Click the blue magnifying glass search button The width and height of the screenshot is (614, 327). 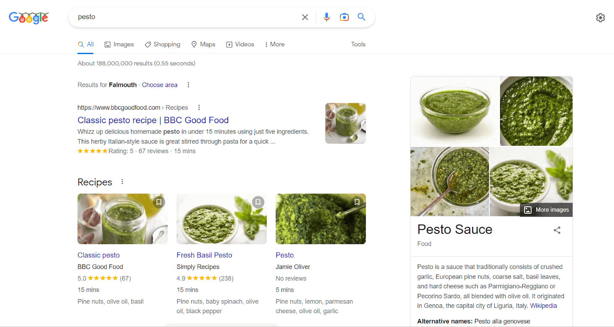[361, 17]
